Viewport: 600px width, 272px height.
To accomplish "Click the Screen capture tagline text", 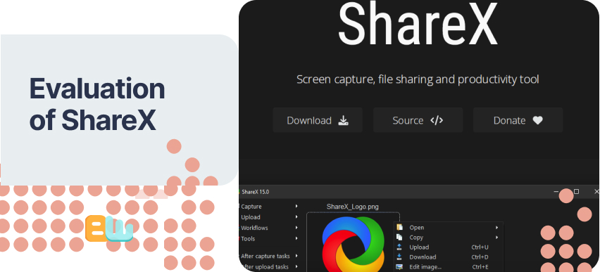I will [x=418, y=79].
